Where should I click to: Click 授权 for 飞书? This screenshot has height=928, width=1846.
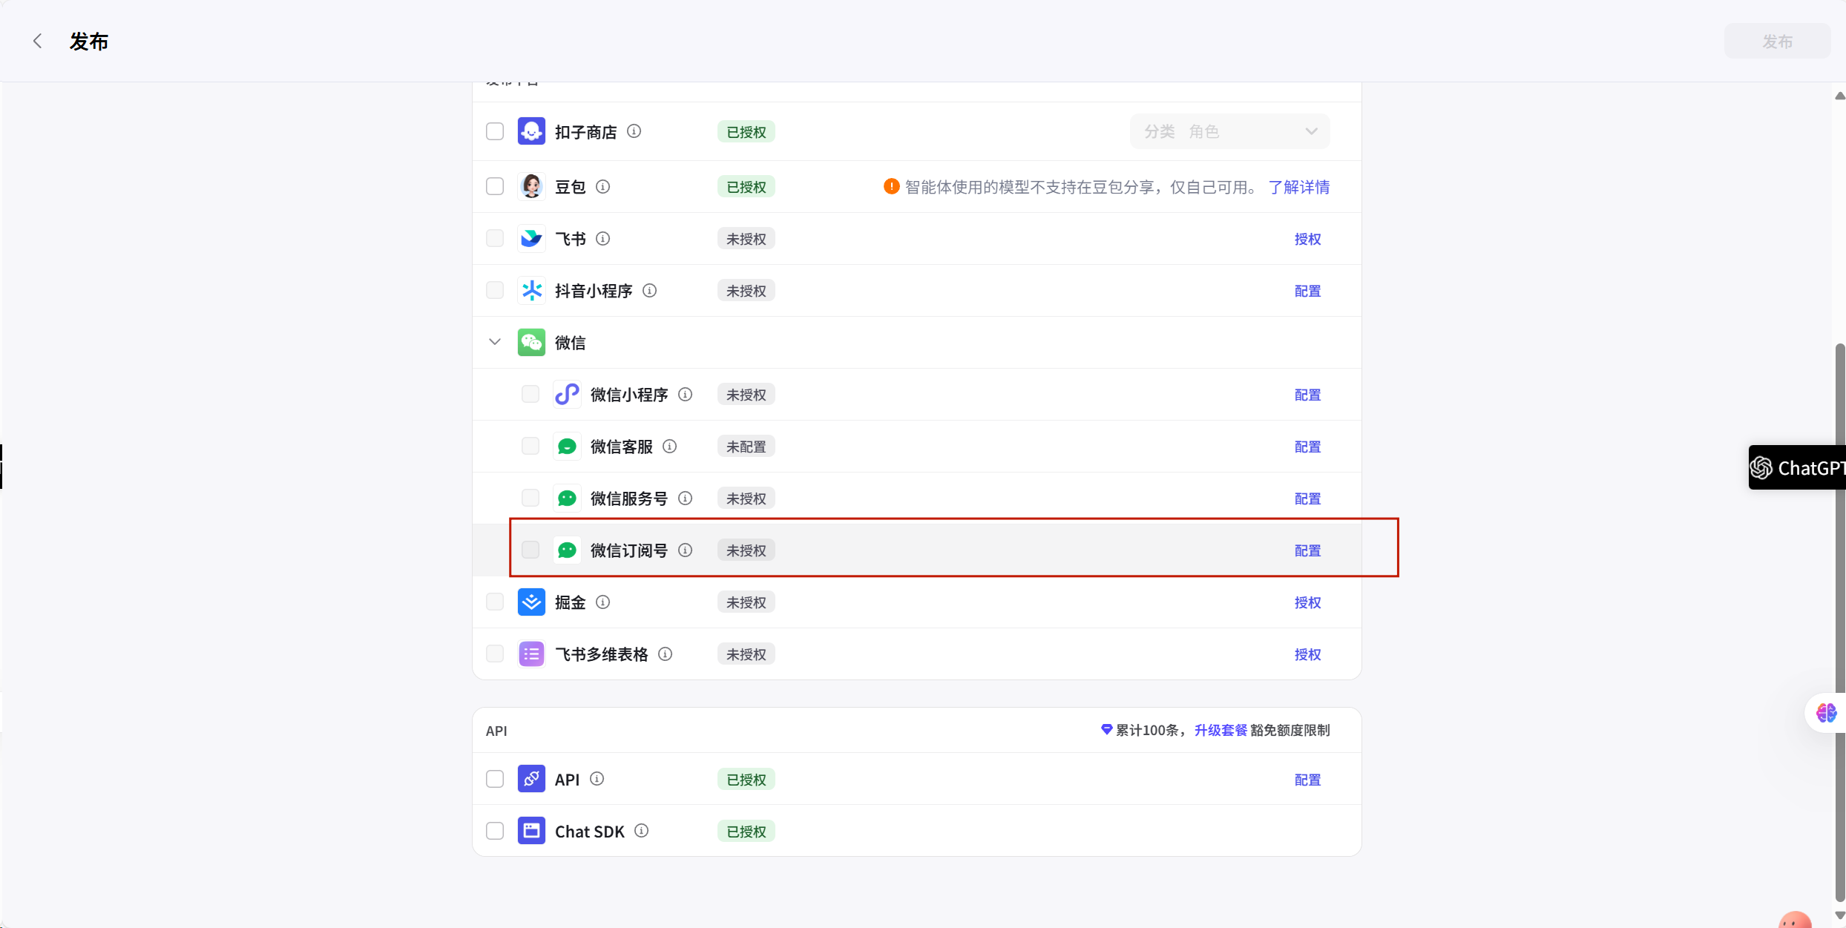1307,239
